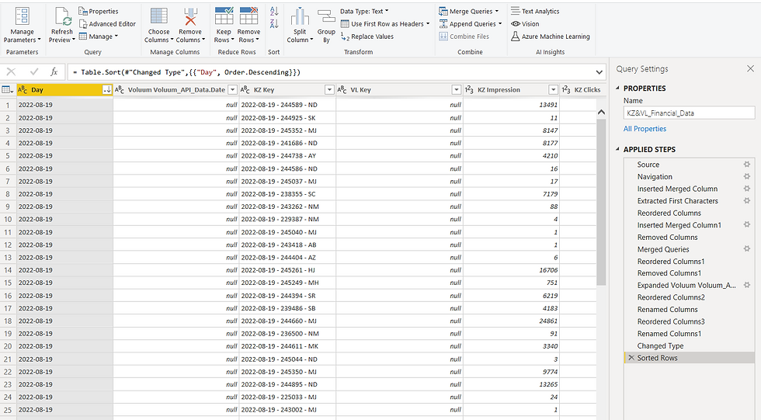This screenshot has height=420, width=761.
Task: Close the Query Settings pane
Action: click(750, 69)
